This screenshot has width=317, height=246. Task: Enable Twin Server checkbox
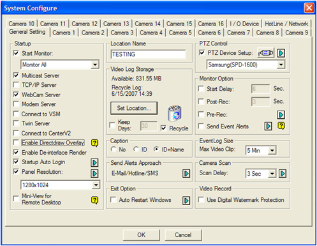tap(16, 123)
